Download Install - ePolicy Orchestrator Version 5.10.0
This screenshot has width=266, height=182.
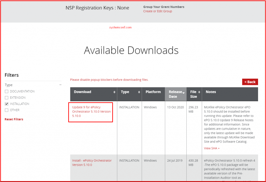click(92, 163)
